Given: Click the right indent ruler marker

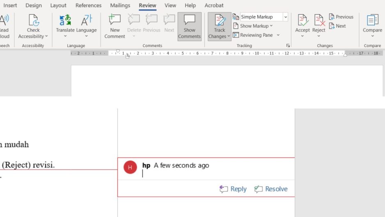Looking at the screenshot, I should (x=345, y=55).
